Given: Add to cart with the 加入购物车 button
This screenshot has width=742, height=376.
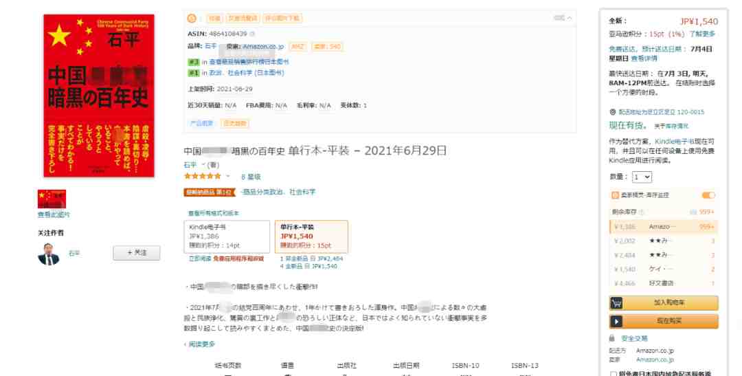Looking at the screenshot, I should [664, 302].
